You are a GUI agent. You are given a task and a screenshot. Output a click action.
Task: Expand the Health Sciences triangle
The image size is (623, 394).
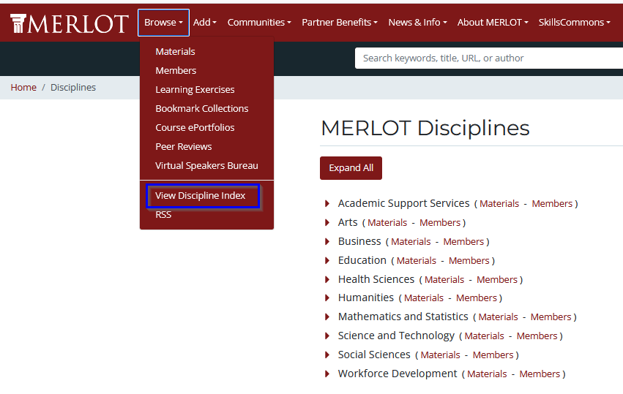click(327, 280)
